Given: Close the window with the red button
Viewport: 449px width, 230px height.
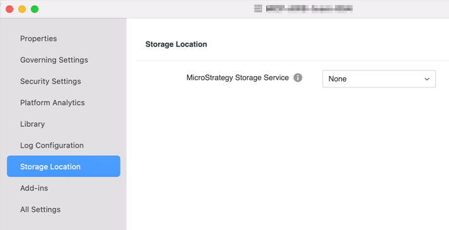Looking at the screenshot, I should tap(9, 9).
